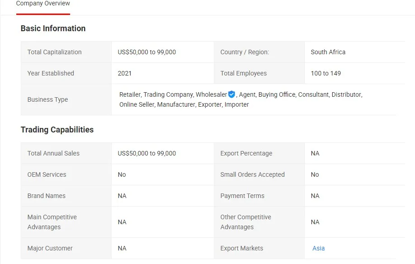Click the Export Percentage label
Image resolution: width=415 pixels, height=264 pixels.
coord(246,153)
